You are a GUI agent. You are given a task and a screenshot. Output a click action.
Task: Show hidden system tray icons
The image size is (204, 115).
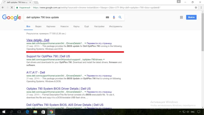pos(180,112)
